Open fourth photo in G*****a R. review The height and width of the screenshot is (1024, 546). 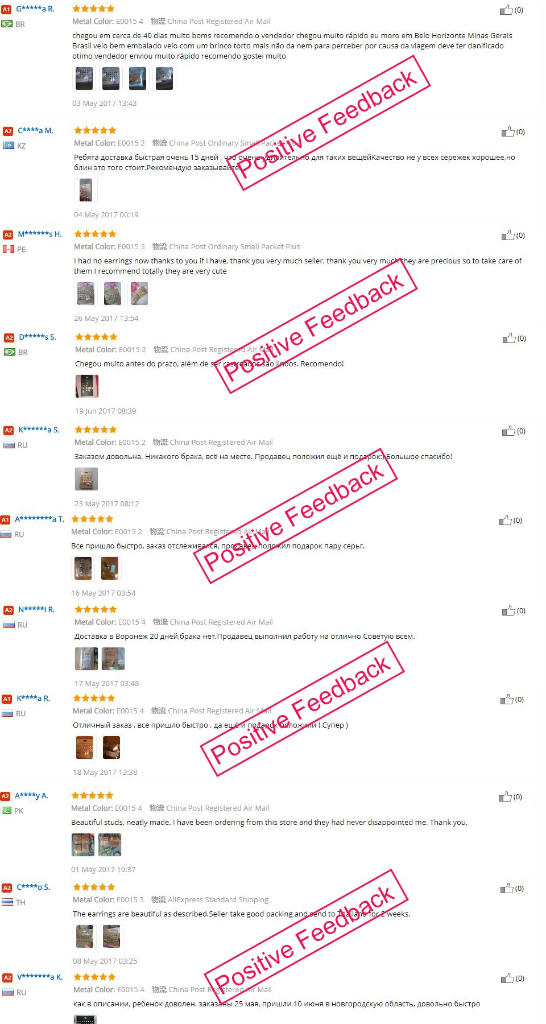point(164,79)
